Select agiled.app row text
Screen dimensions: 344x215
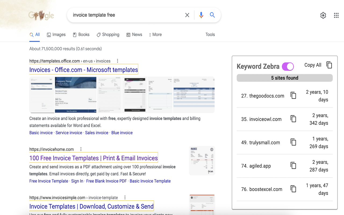click(256, 166)
